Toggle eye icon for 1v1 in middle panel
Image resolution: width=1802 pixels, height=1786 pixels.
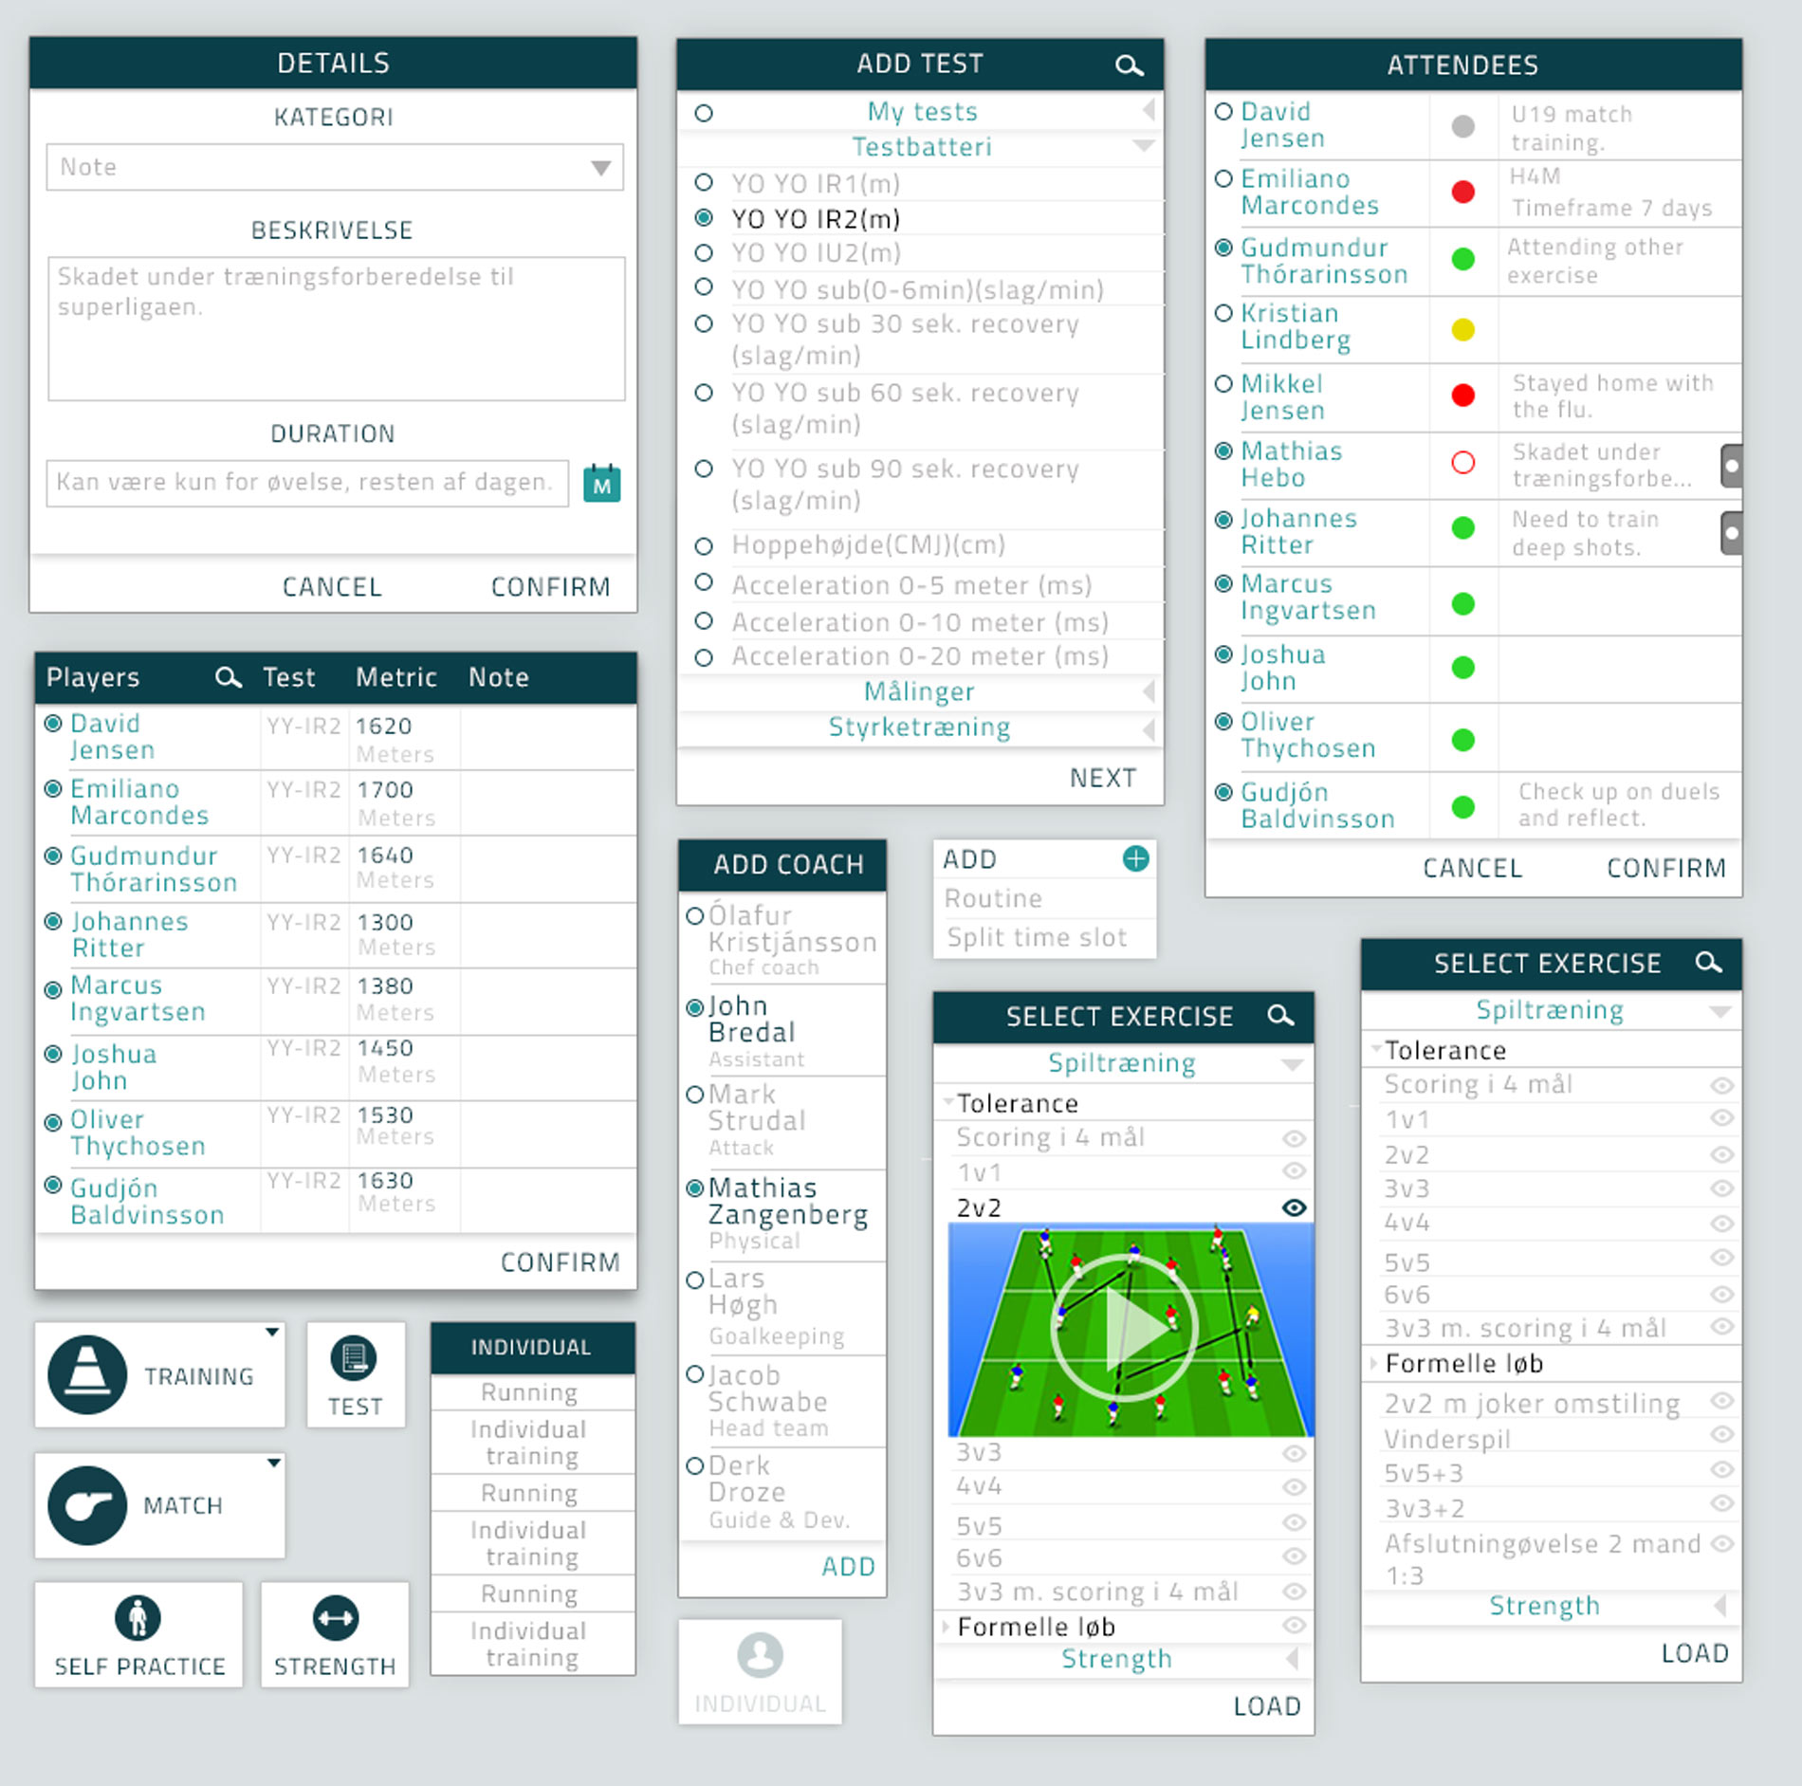(1294, 1171)
